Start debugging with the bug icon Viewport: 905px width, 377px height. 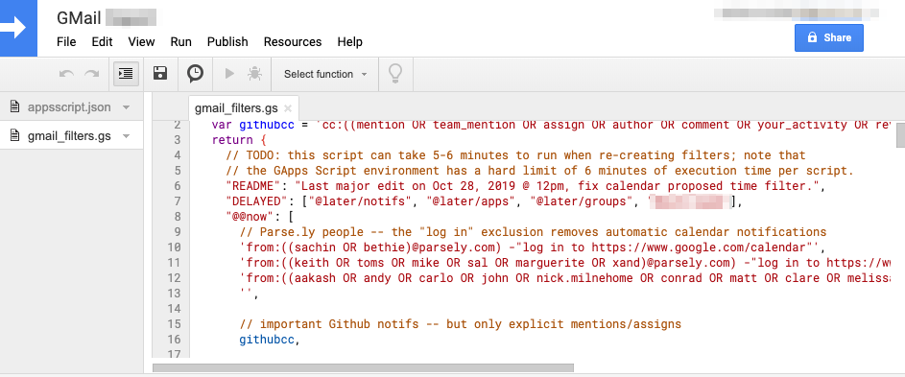(254, 73)
